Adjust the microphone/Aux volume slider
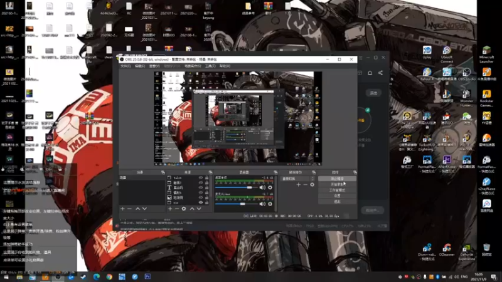This screenshot has width=502, height=282. (238, 204)
